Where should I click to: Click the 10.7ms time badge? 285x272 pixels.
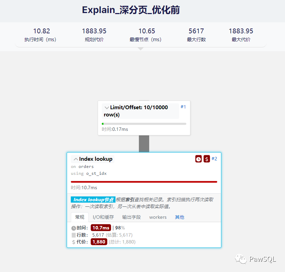(101, 228)
